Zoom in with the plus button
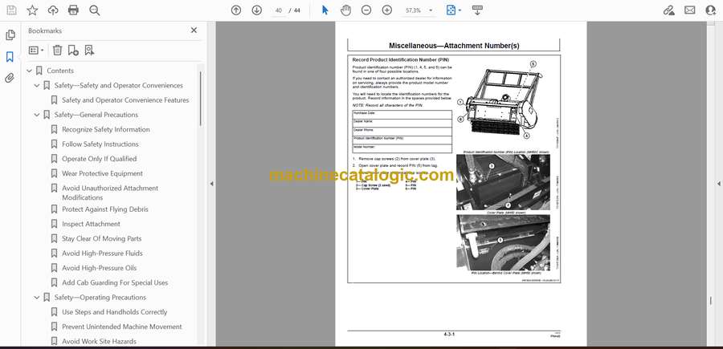Viewport: 723px width, 349px height. 387,10
